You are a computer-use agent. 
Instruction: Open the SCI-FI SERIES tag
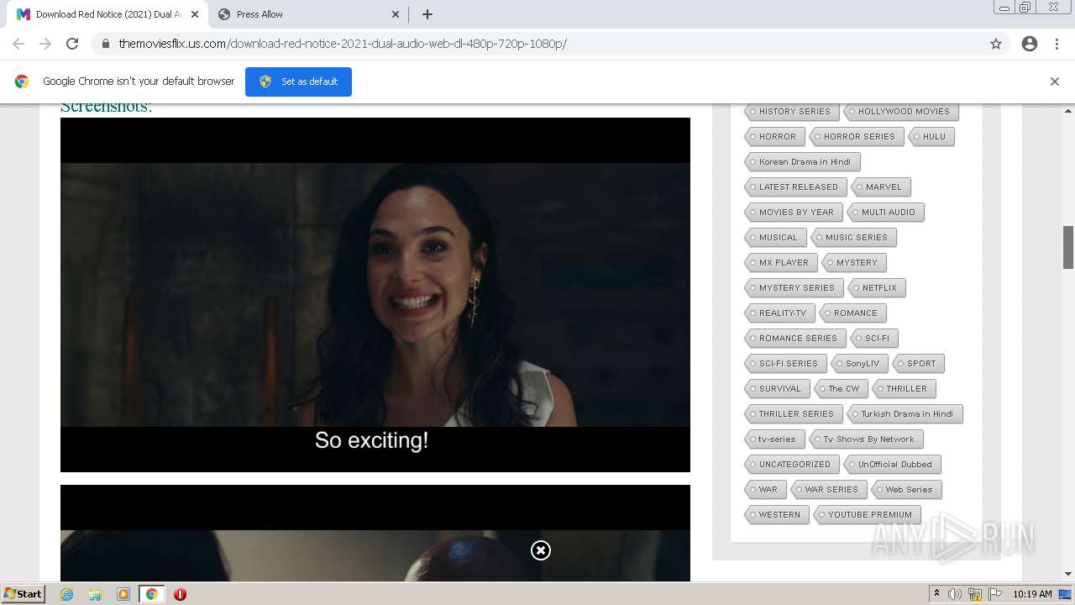[784, 363]
